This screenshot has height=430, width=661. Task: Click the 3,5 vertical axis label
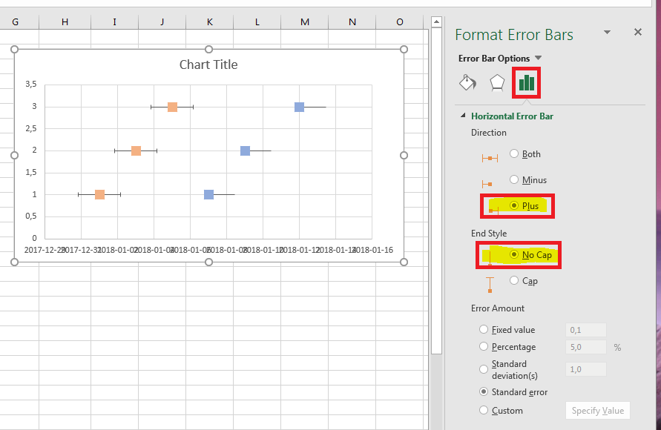[30, 84]
